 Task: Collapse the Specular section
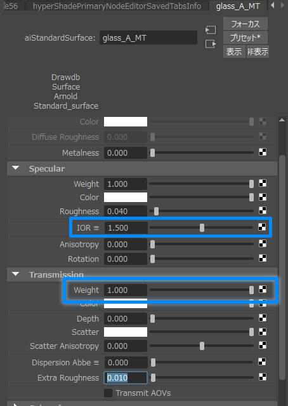tap(16, 168)
